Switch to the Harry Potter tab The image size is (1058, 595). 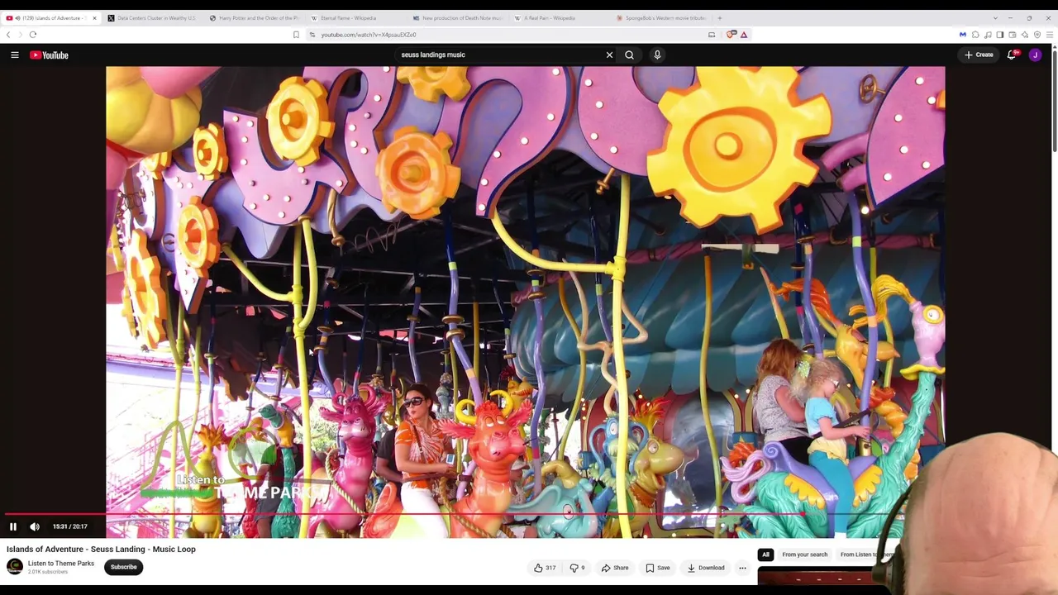pyautogui.click(x=255, y=18)
